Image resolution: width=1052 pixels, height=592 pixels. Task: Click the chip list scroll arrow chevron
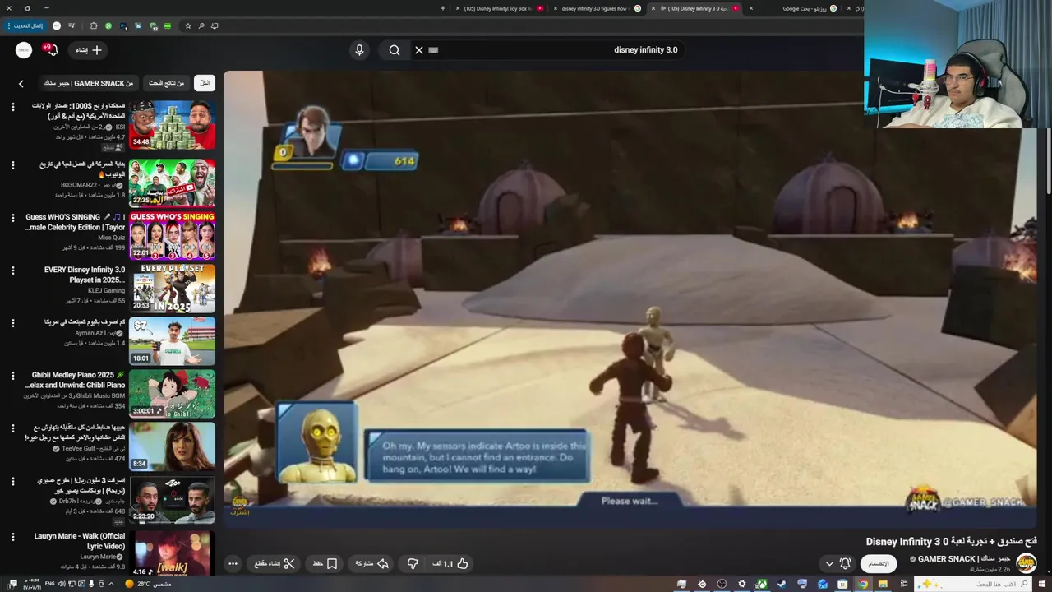pos(21,83)
